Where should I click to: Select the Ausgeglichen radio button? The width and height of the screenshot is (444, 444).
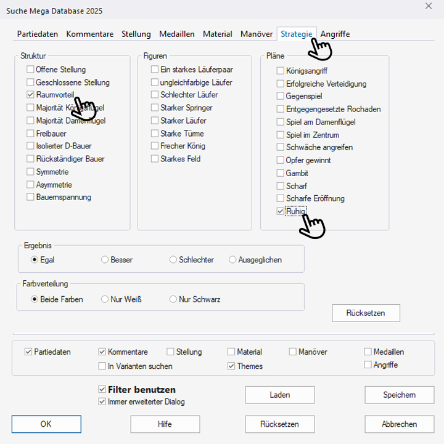pos(232,260)
